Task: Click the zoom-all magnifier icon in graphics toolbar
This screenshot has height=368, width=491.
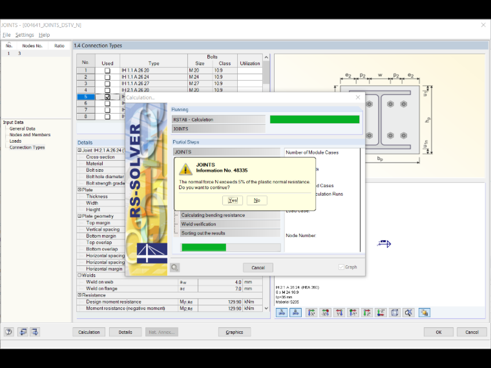Action: coord(408,312)
